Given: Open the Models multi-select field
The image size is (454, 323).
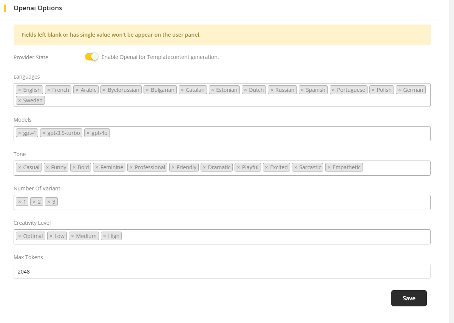Looking at the screenshot, I should pos(264,133).
